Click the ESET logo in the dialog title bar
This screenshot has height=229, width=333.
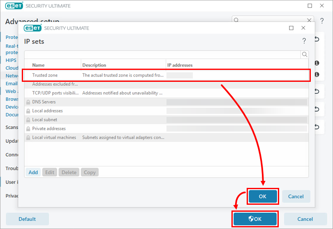point(32,28)
